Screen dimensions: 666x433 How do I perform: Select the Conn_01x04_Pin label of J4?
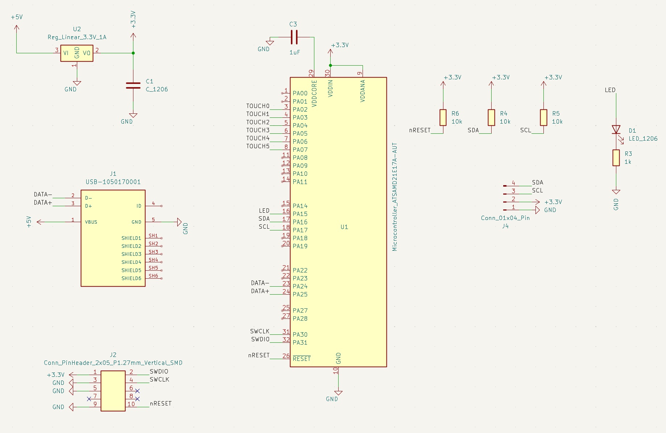pyautogui.click(x=505, y=218)
